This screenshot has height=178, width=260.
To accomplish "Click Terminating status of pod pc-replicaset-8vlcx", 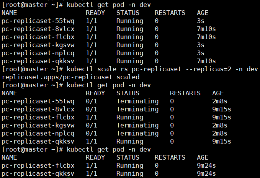I will [x=137, y=109].
